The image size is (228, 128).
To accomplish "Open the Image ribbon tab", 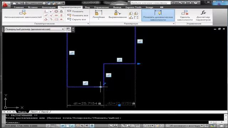I will pyautogui.click(x=149, y=7).
